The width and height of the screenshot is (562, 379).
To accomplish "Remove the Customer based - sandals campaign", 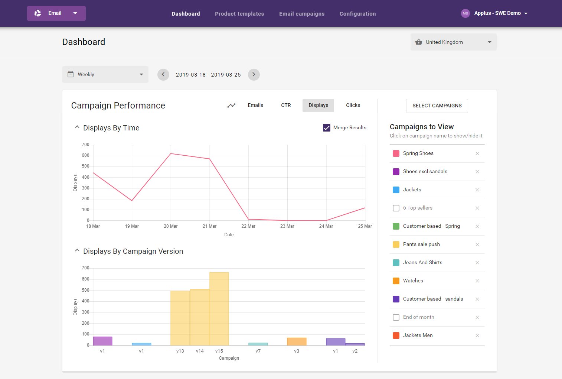I will tap(477, 299).
